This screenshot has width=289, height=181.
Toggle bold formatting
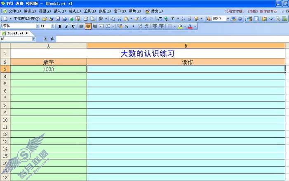click(60, 26)
